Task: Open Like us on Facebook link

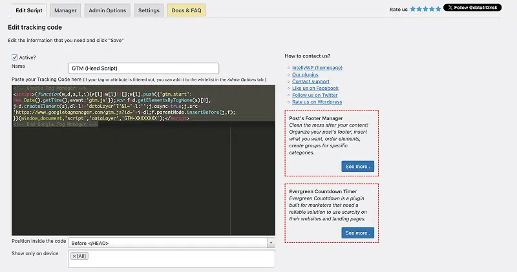Action: [x=315, y=89]
